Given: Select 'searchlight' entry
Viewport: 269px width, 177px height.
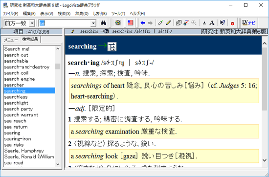Looking at the screenshot, I should [x=29, y=103].
